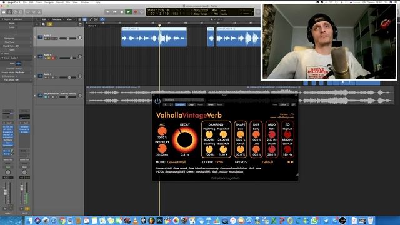400x225 pixels.
Task: Collapse the Track Audio inspector disclosure triangle
Action: pos(2,58)
